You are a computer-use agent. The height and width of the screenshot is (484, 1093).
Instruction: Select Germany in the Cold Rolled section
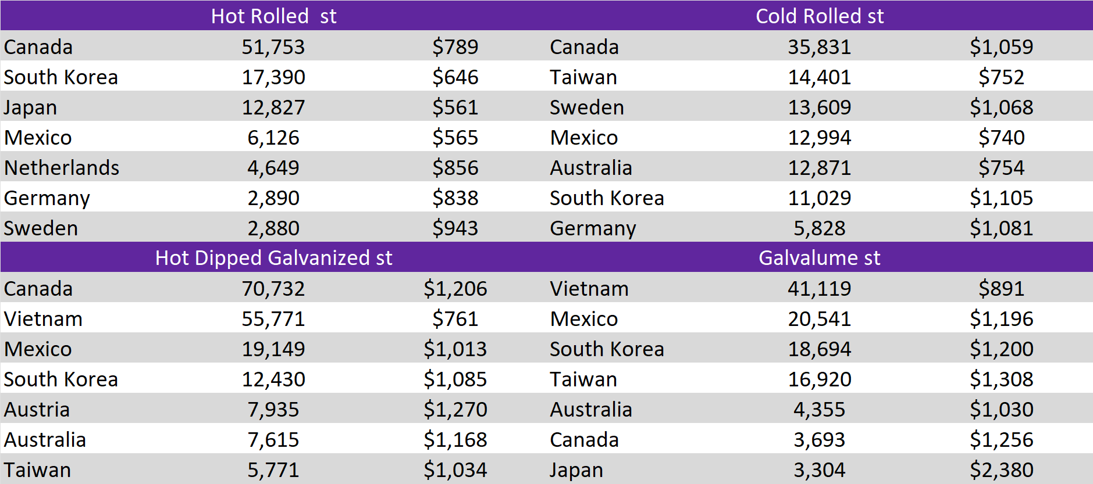[593, 228]
